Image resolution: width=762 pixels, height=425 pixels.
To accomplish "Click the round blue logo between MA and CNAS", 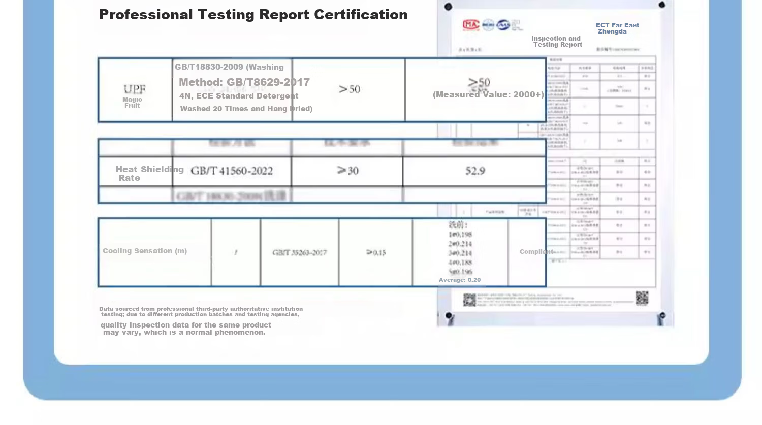I will point(488,25).
